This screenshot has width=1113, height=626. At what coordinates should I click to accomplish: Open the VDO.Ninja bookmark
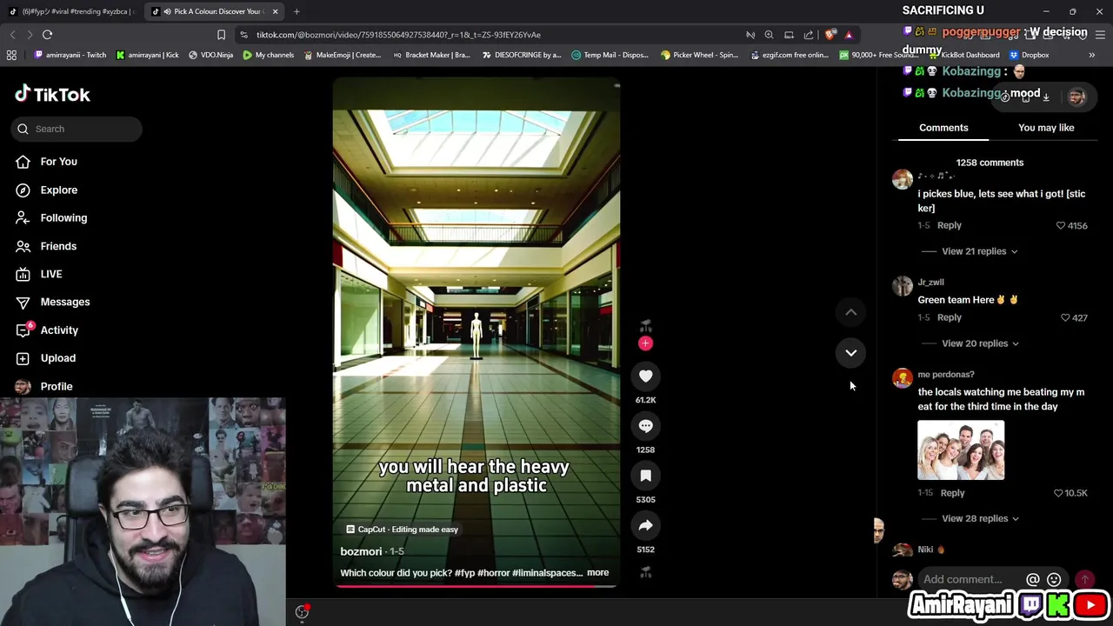click(x=210, y=55)
